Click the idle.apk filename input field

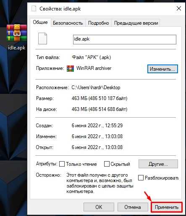coord(125,39)
